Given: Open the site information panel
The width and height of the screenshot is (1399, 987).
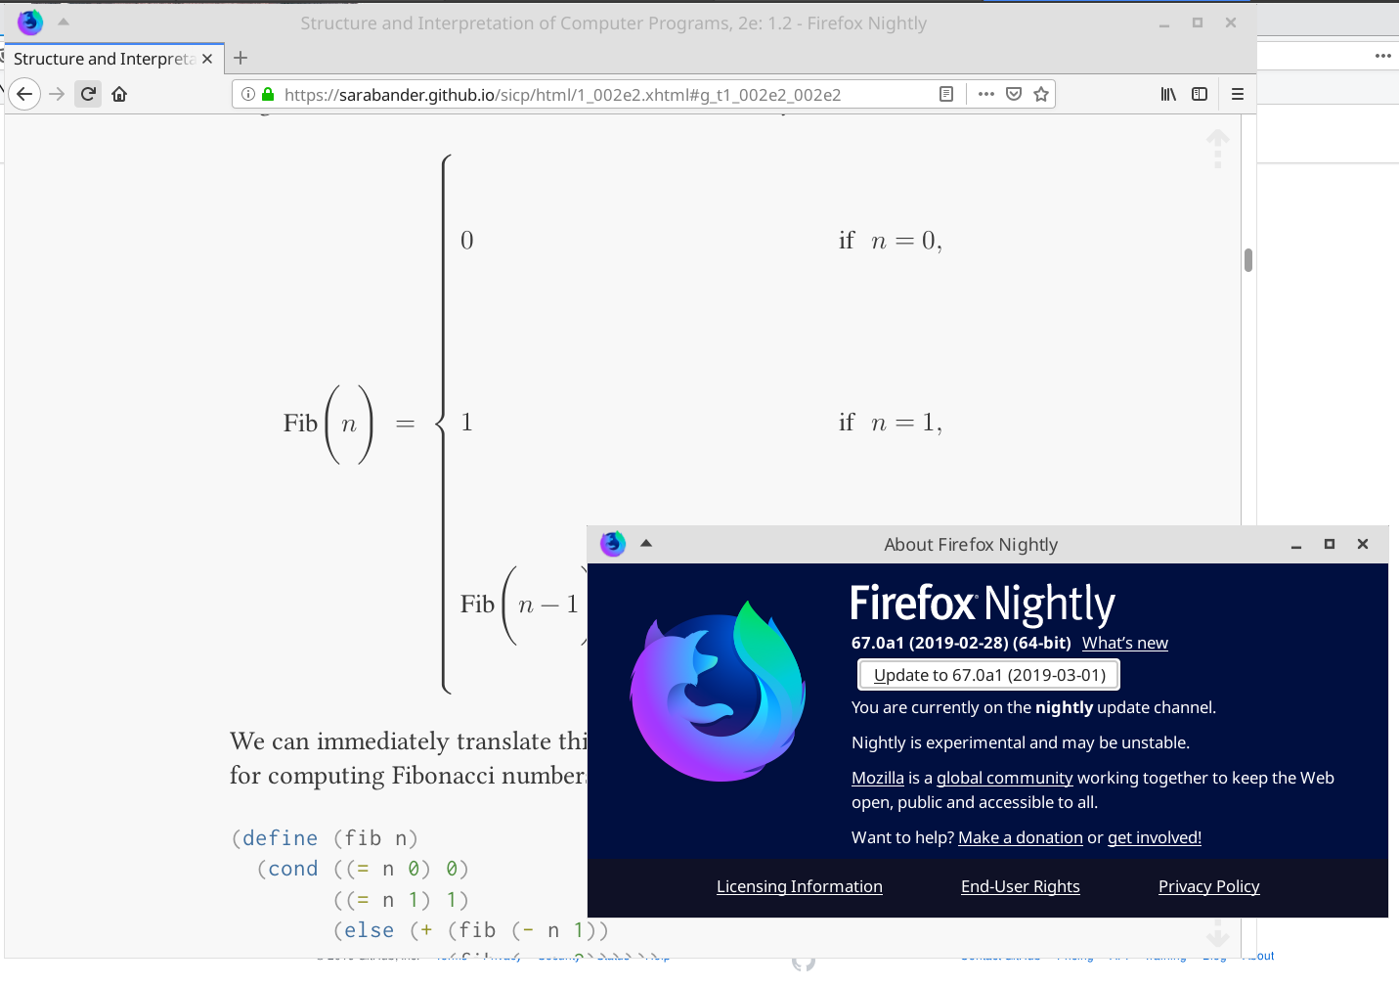Looking at the screenshot, I should click(246, 94).
